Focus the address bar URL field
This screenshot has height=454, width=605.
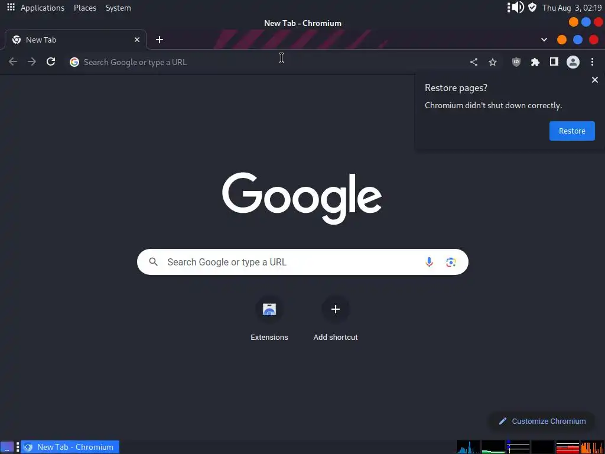270,61
